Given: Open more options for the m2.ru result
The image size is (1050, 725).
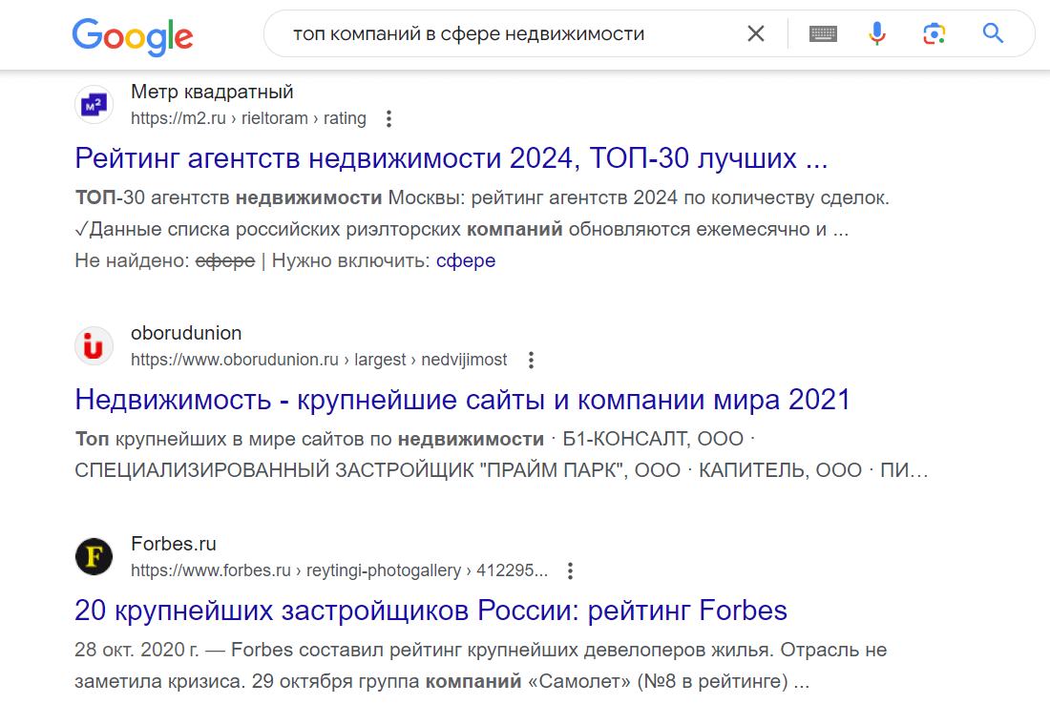Looking at the screenshot, I should 389,118.
